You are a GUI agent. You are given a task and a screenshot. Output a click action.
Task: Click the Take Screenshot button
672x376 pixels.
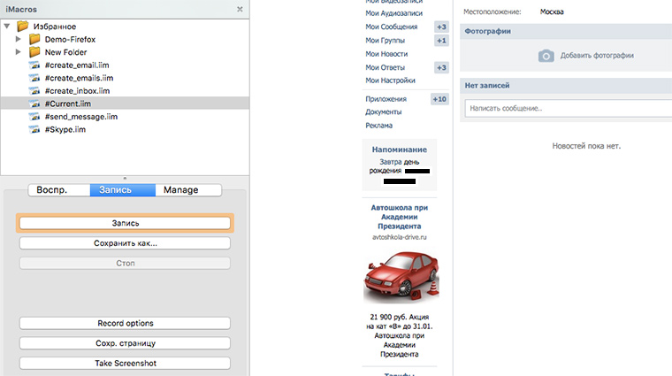point(126,363)
